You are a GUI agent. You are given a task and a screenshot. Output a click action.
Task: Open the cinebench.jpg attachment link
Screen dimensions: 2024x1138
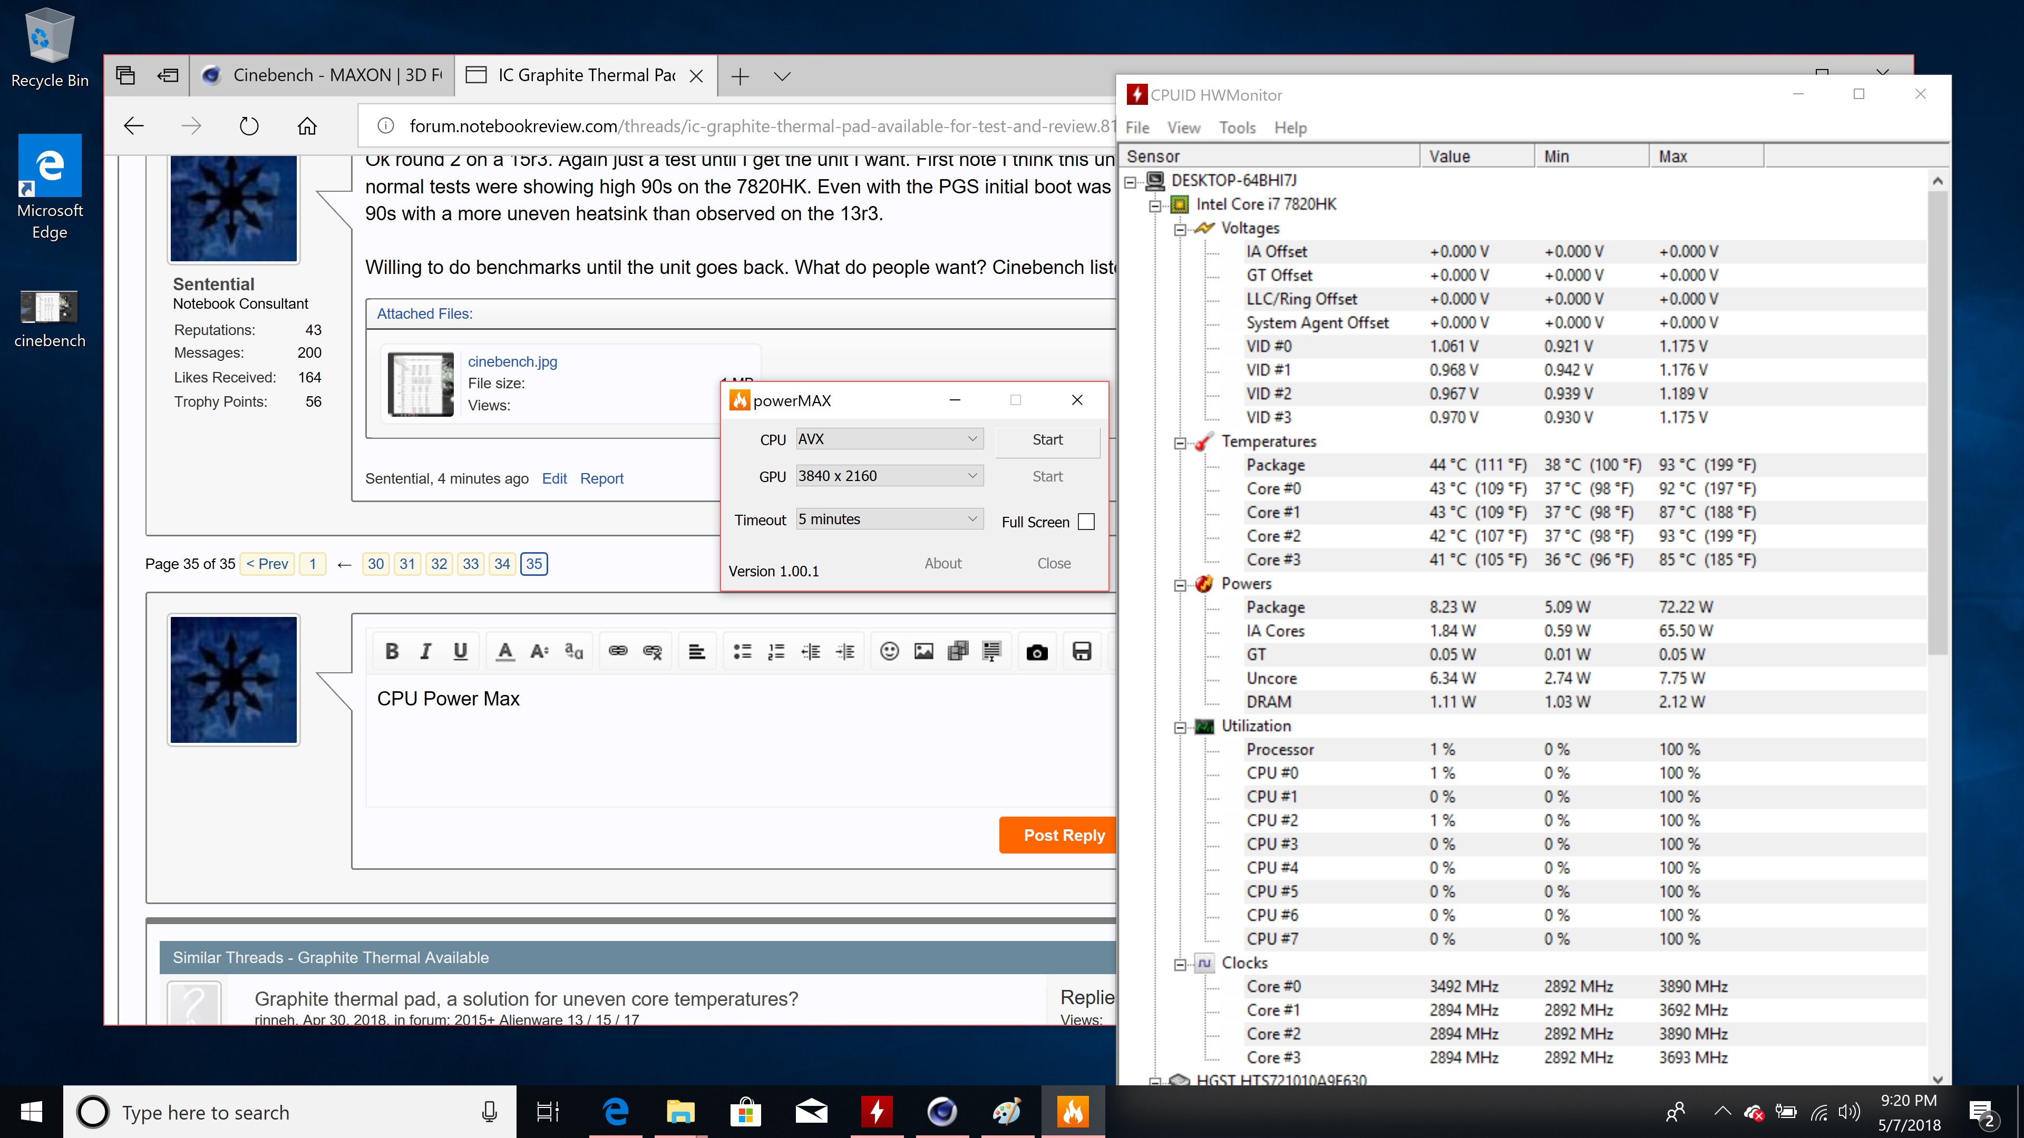(512, 361)
